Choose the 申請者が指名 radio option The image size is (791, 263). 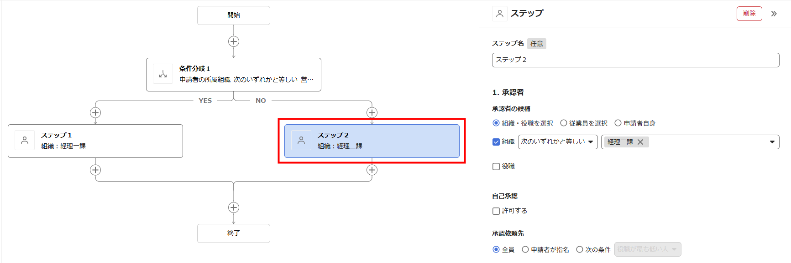point(525,249)
